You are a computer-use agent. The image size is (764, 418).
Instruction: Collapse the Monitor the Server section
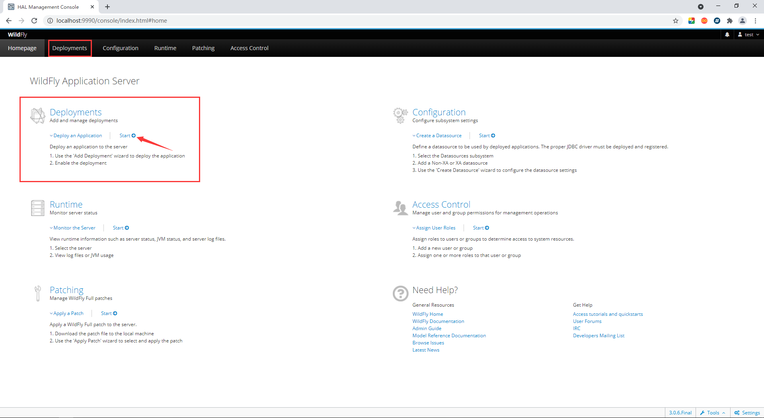pos(72,228)
